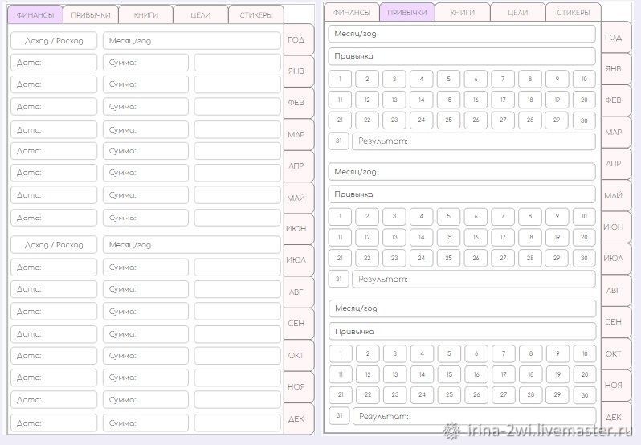Go to ИЮН side tab on left page
The height and width of the screenshot is (445, 641).
tap(299, 229)
